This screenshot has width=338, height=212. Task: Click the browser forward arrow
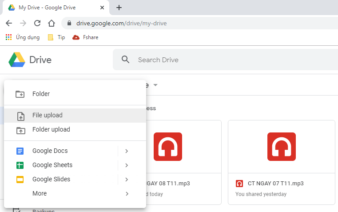tap(23, 23)
